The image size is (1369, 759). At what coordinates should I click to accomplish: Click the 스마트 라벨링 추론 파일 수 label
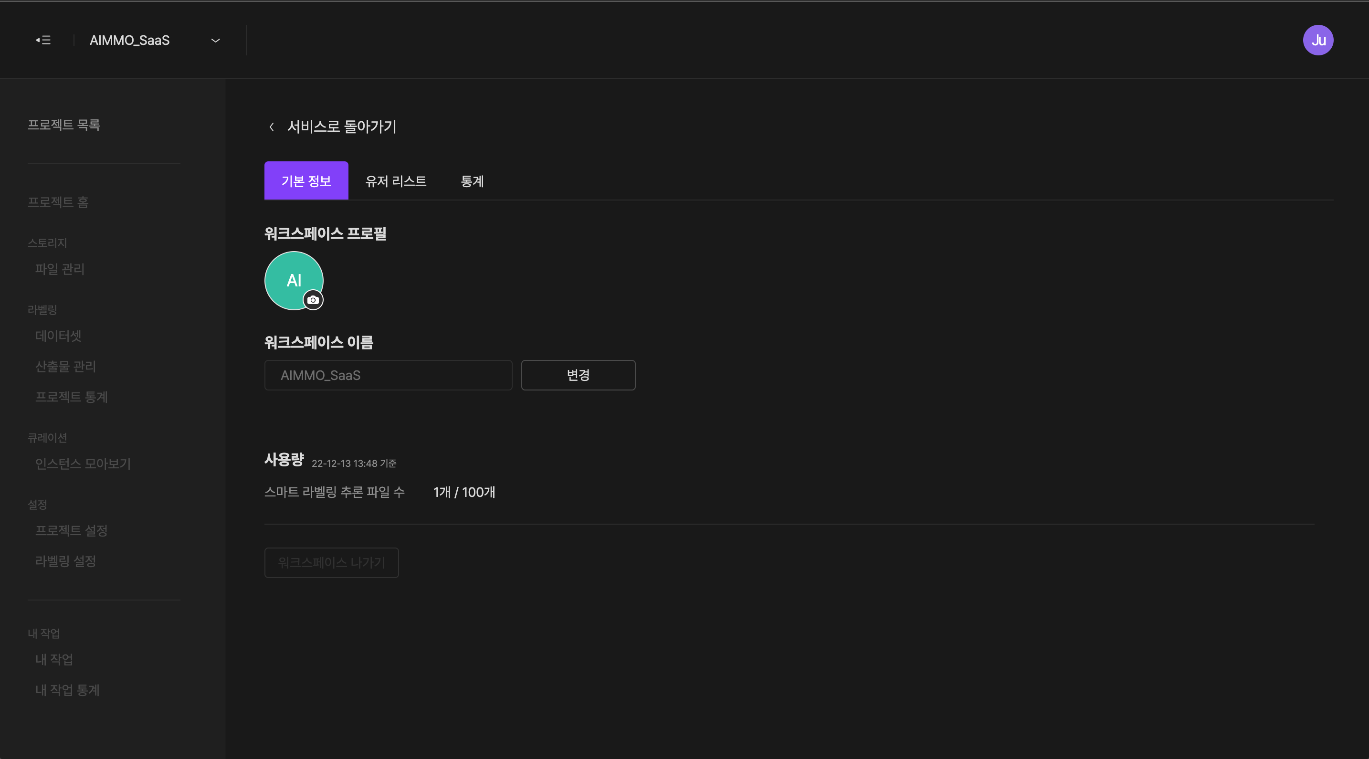[335, 492]
